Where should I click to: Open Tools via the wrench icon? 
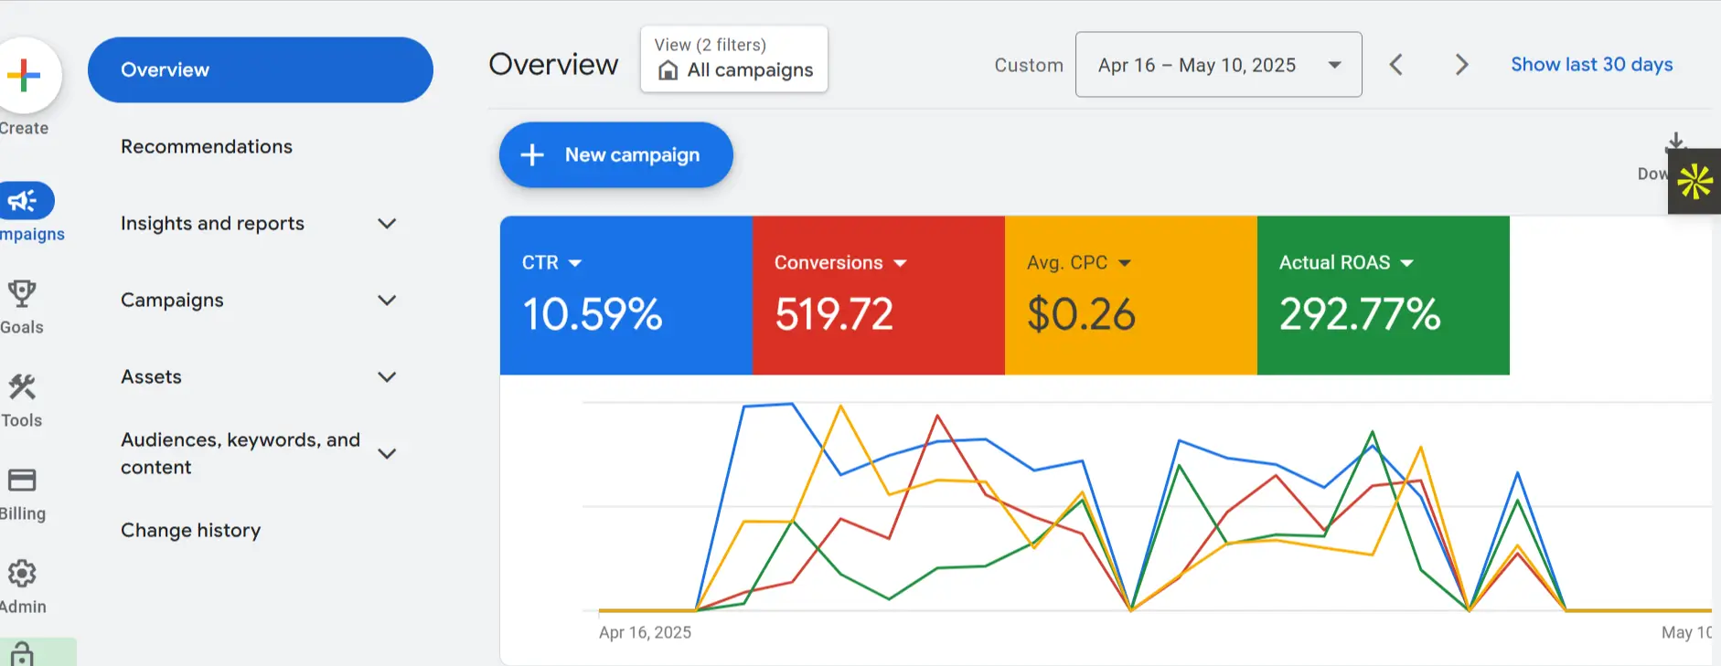pyautogui.click(x=22, y=387)
